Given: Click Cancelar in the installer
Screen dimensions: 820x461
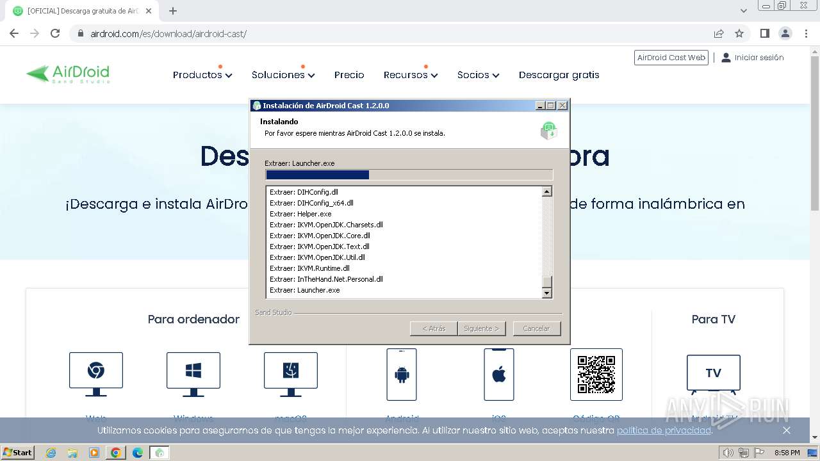Looking at the screenshot, I should click(537, 328).
